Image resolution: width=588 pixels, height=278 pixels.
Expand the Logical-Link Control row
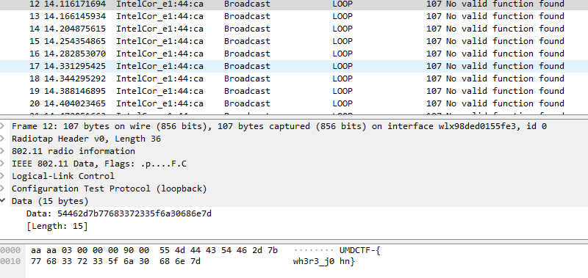3,176
